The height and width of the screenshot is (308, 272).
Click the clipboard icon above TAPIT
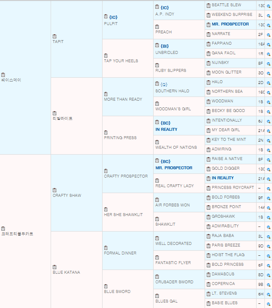[55, 36]
